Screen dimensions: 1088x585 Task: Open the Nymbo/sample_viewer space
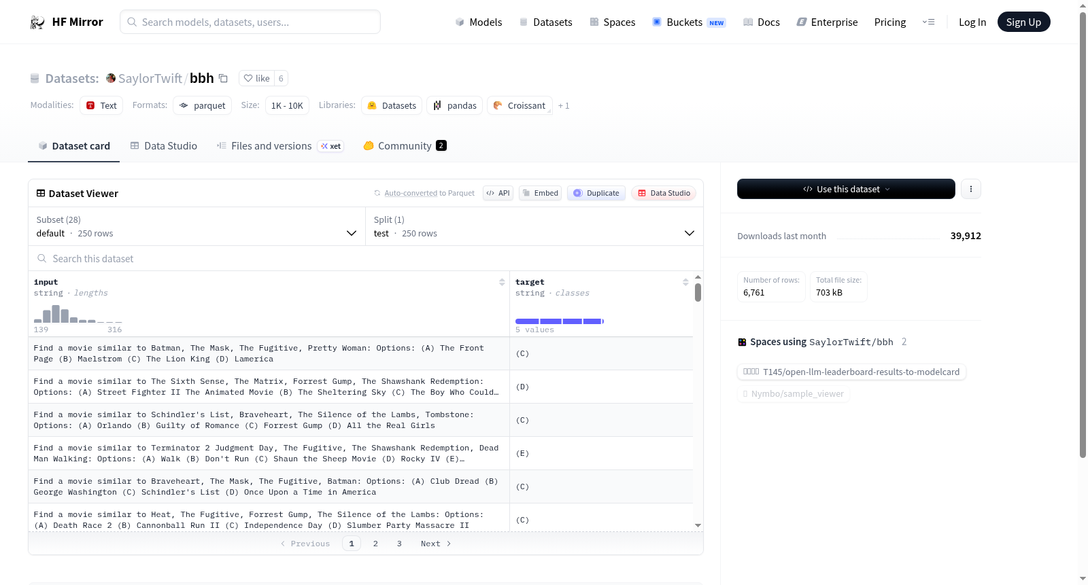[x=794, y=394]
